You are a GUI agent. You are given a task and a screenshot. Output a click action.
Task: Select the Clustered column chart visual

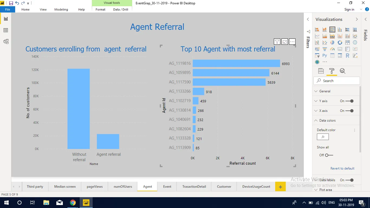[x=340, y=30]
